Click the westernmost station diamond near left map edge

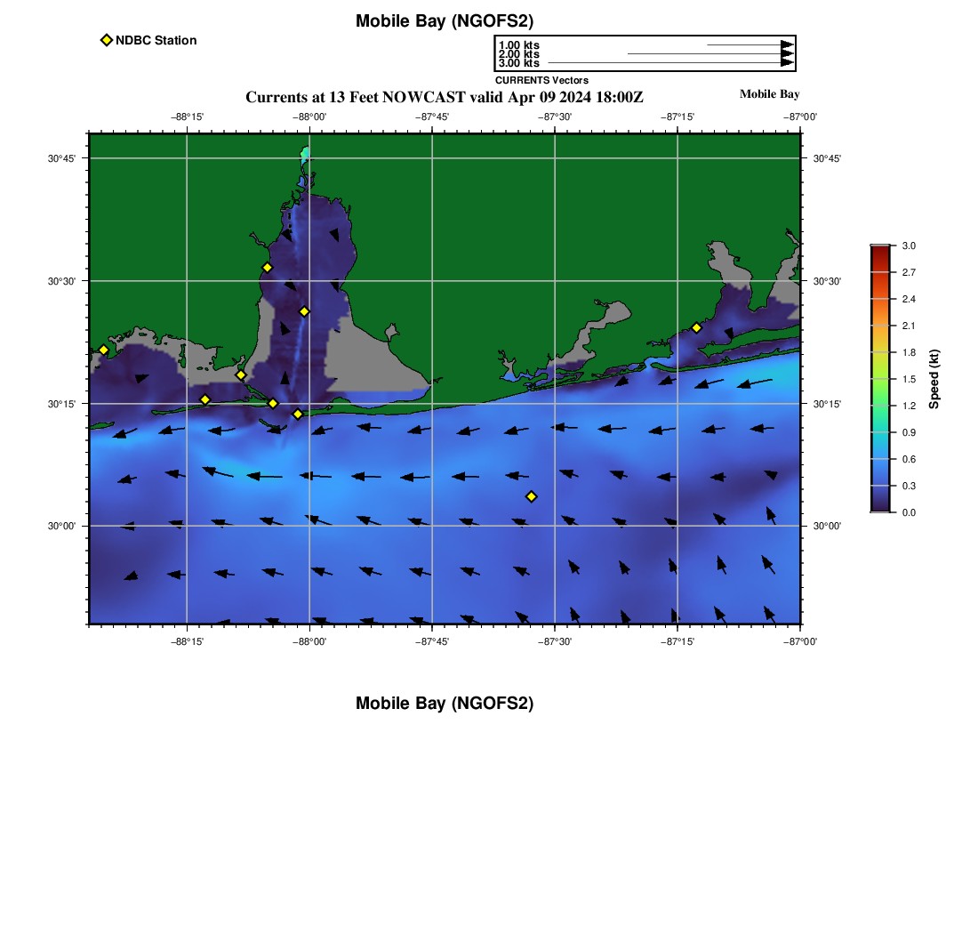tap(103, 350)
